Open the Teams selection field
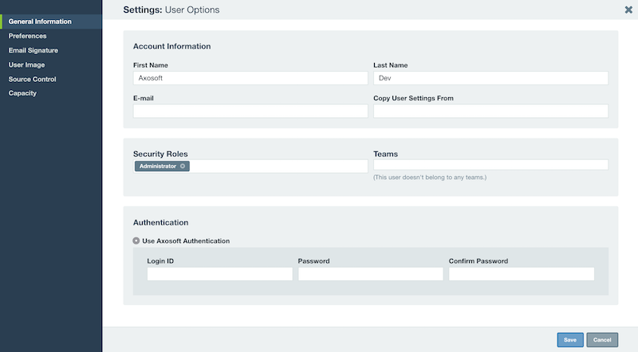This screenshot has width=638, height=352. tap(490, 165)
